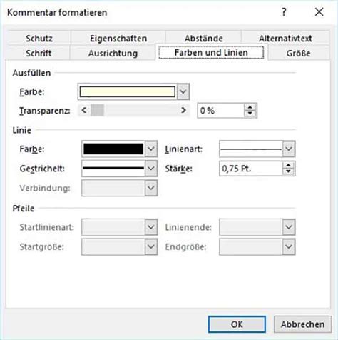This screenshot has width=338, height=340.
Task: Click the transparency slider left arrow
Action: [x=84, y=110]
